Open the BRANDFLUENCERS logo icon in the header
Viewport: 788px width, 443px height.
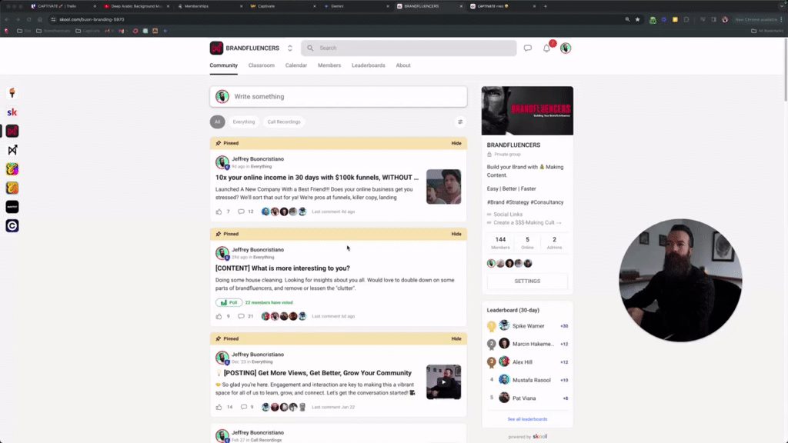(x=216, y=48)
